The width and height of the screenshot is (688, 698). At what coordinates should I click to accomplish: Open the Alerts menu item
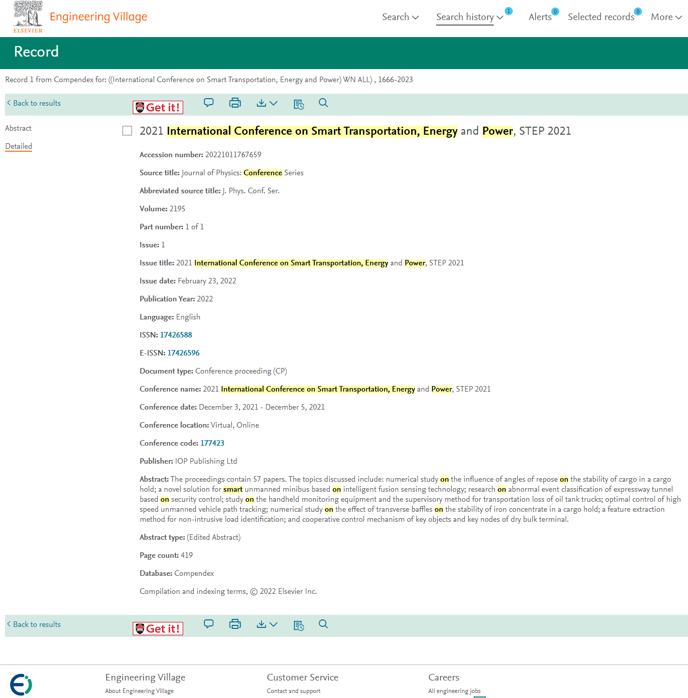point(540,17)
